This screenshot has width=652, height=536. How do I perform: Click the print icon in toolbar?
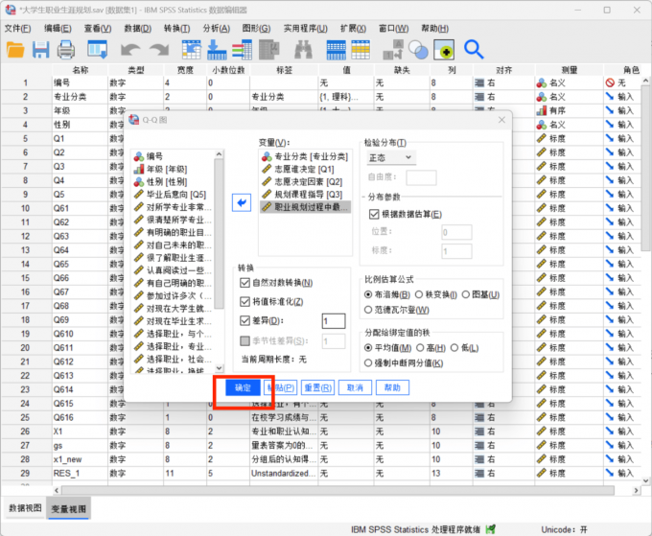pyautogui.click(x=65, y=49)
